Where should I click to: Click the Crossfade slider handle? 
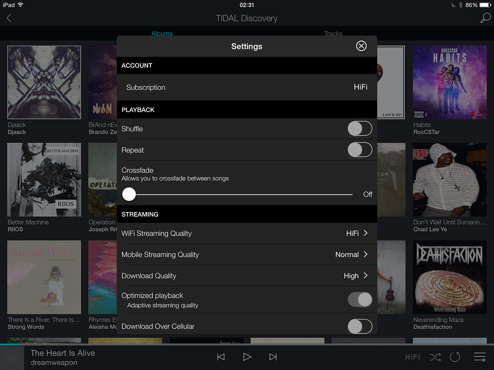coord(129,194)
